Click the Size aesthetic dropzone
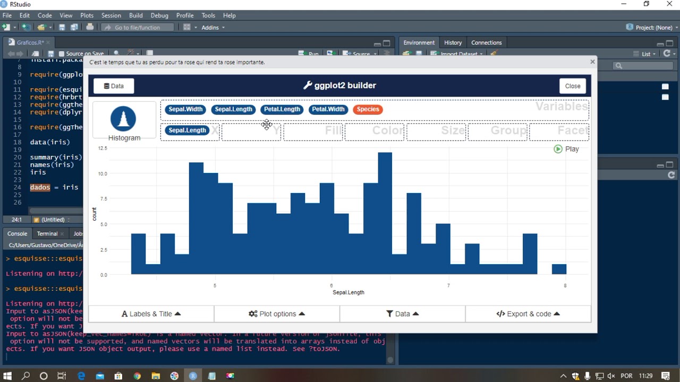This screenshot has width=680, height=382. tap(436, 131)
